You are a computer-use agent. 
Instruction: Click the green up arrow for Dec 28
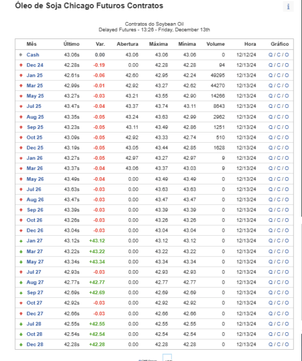[21, 345]
